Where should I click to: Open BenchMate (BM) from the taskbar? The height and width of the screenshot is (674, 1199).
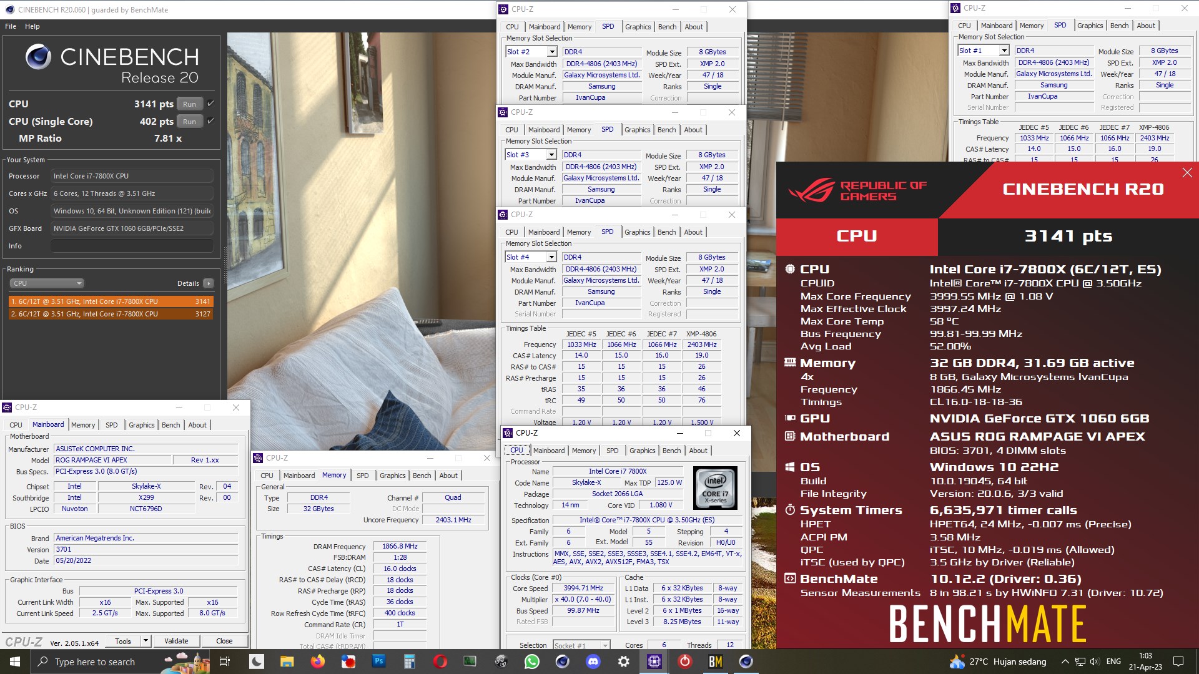click(716, 662)
